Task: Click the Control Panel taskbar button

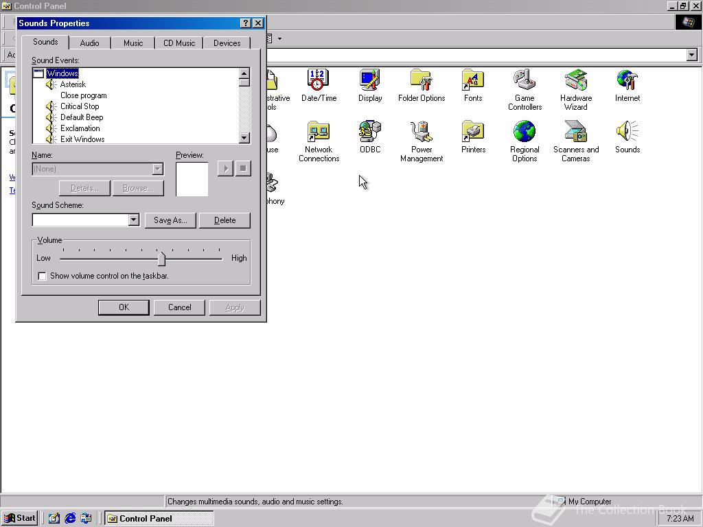Action: [159, 518]
